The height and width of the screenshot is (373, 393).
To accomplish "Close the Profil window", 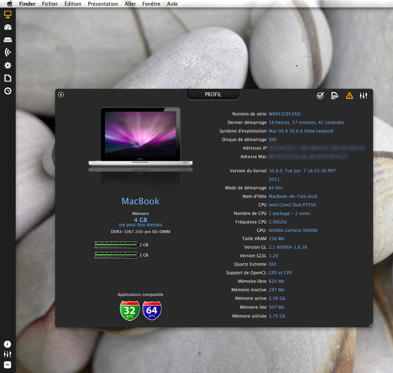I will [61, 94].
